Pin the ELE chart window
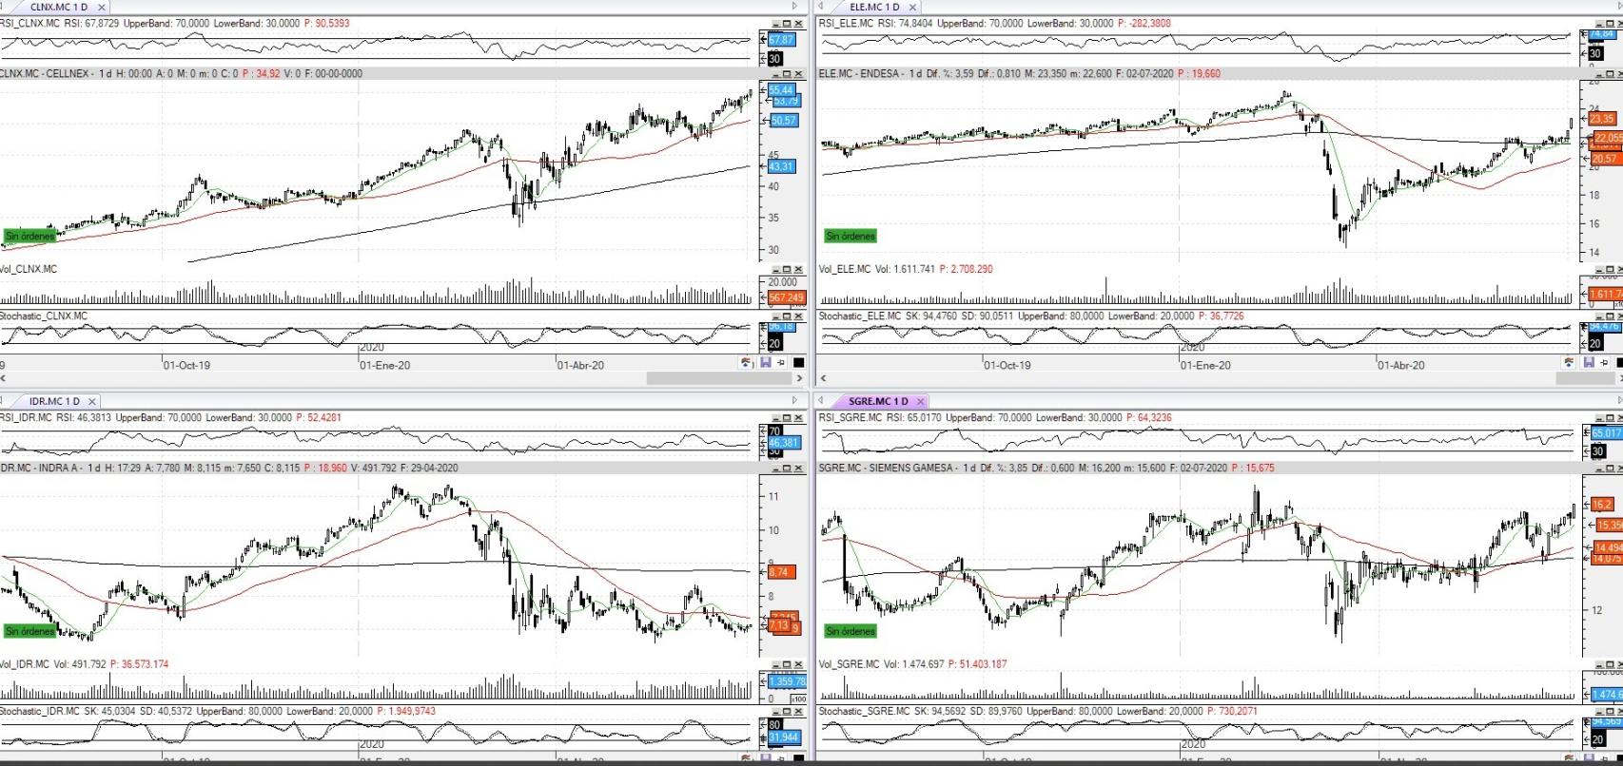The image size is (1623, 766). pos(1603,363)
